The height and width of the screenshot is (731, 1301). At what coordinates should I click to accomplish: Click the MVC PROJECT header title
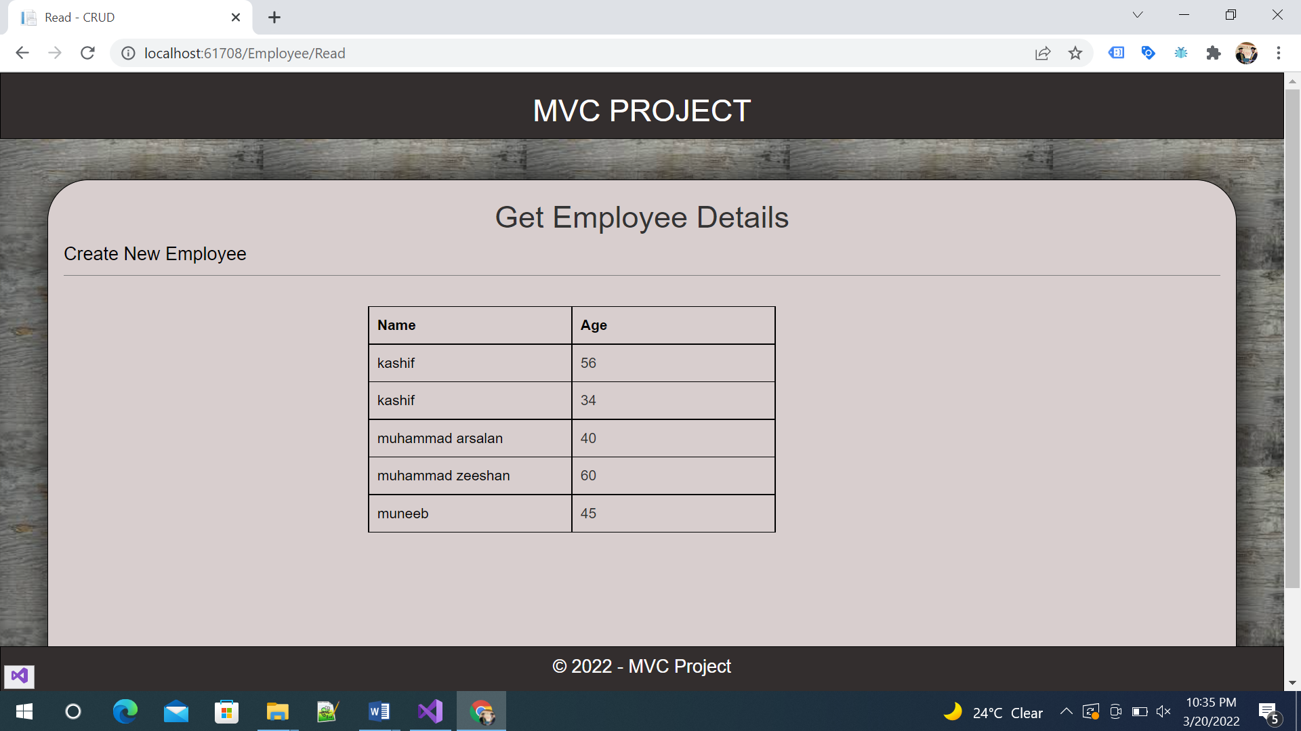tap(642, 110)
